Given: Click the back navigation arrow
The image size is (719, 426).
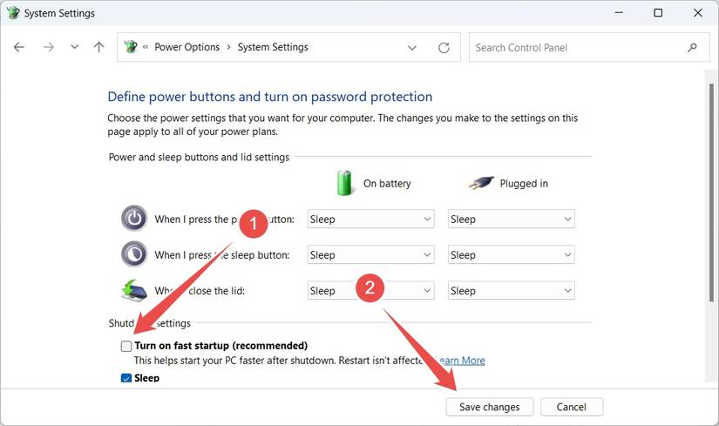Looking at the screenshot, I should pyautogui.click(x=19, y=47).
